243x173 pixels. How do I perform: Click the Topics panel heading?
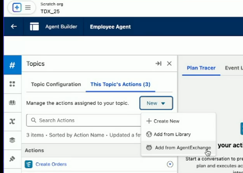(x=35, y=64)
